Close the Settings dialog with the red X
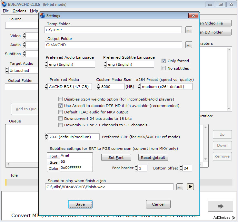The height and width of the screenshot is (222, 238). [x=193, y=15]
